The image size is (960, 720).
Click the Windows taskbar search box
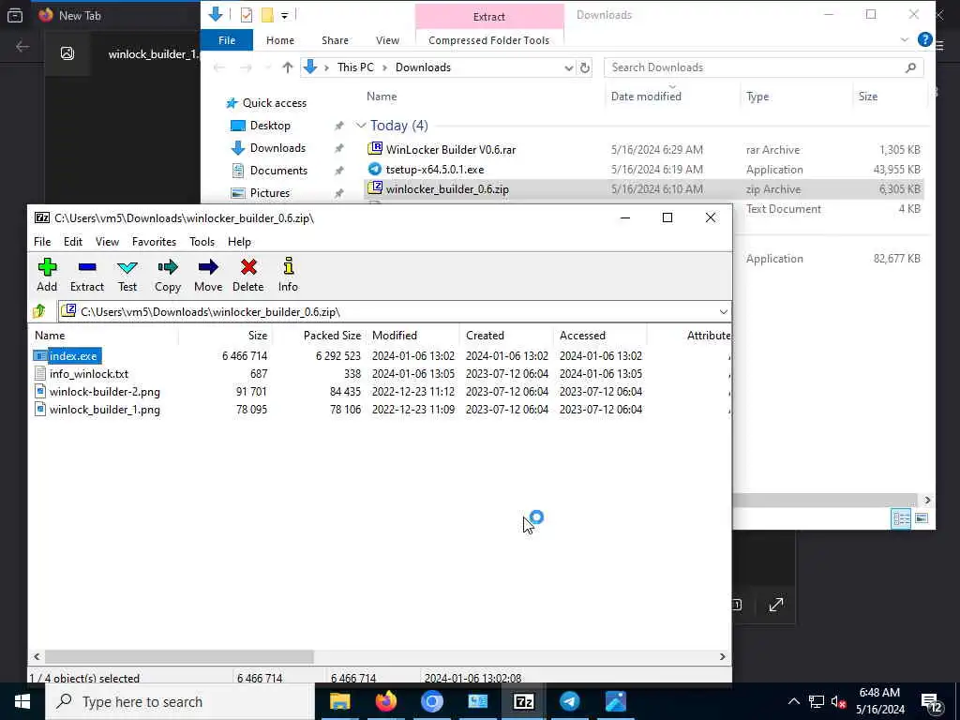180,701
